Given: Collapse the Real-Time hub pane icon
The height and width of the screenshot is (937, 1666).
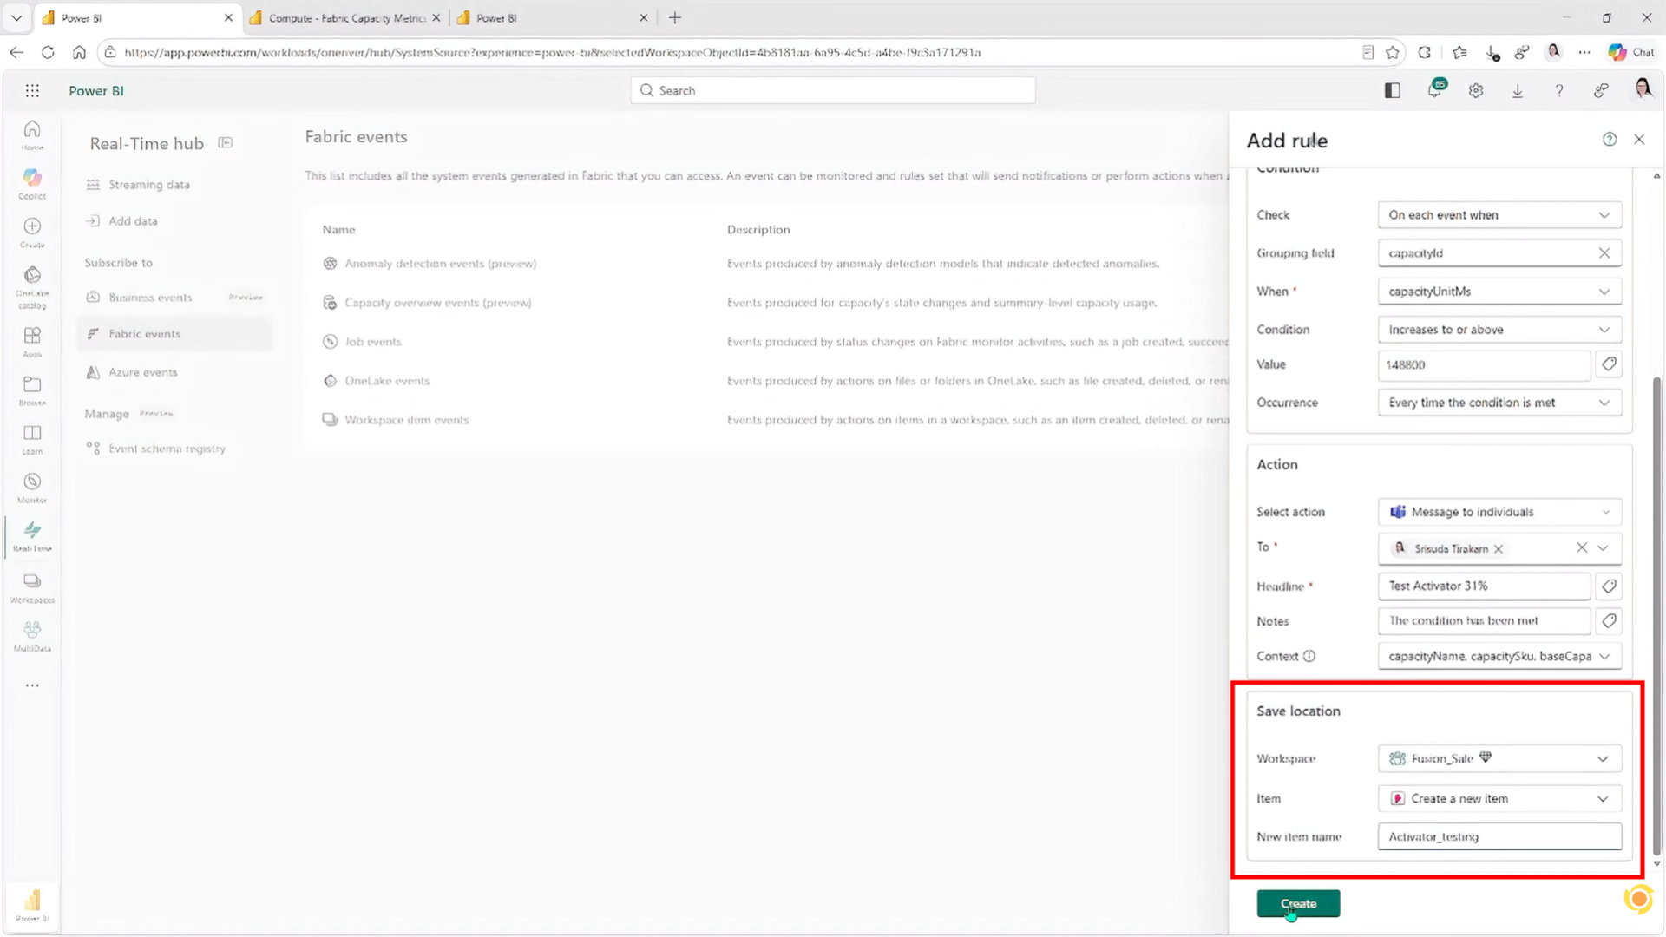Looking at the screenshot, I should click(226, 143).
